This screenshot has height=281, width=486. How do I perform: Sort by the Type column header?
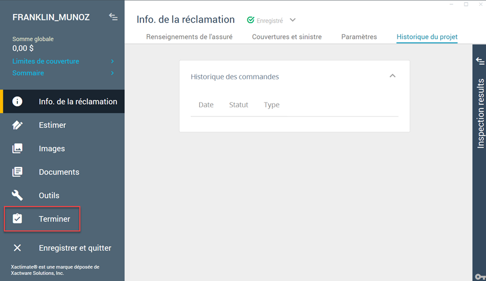tap(272, 105)
